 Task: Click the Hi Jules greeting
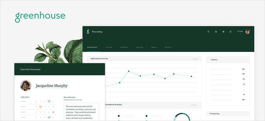coord(240,31)
